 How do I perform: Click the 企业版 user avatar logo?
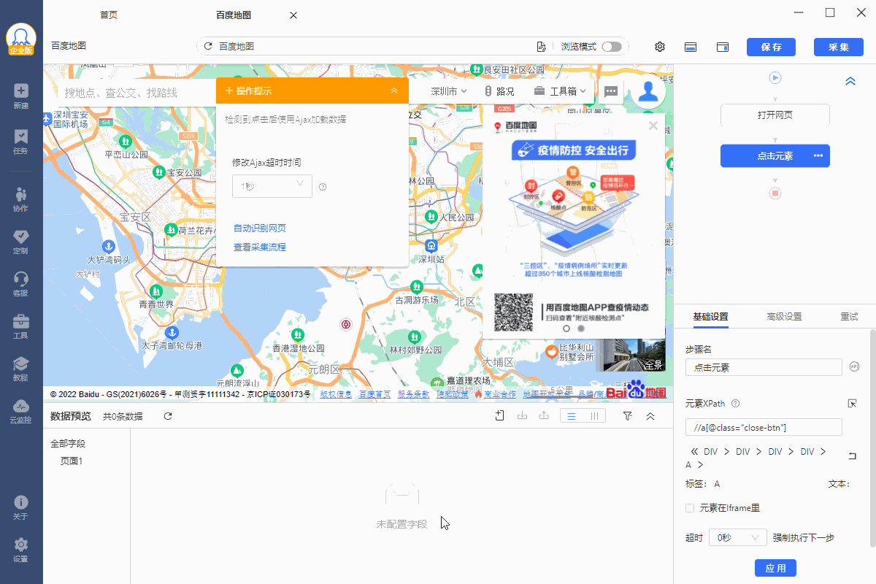coord(21,40)
